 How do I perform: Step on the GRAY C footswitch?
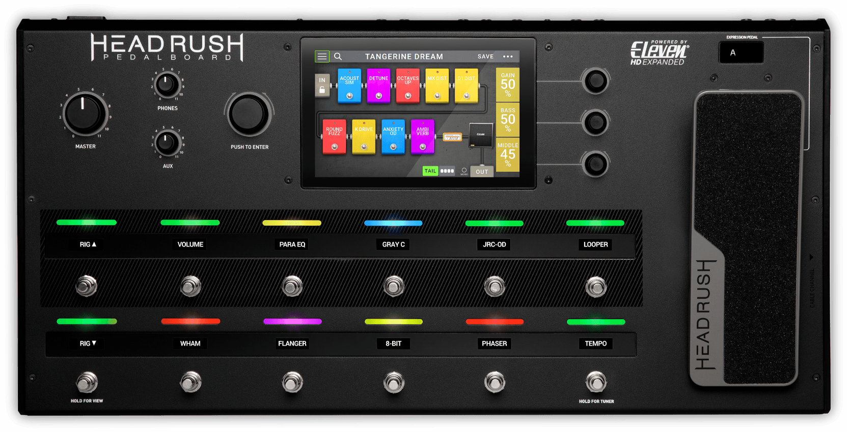click(x=393, y=286)
